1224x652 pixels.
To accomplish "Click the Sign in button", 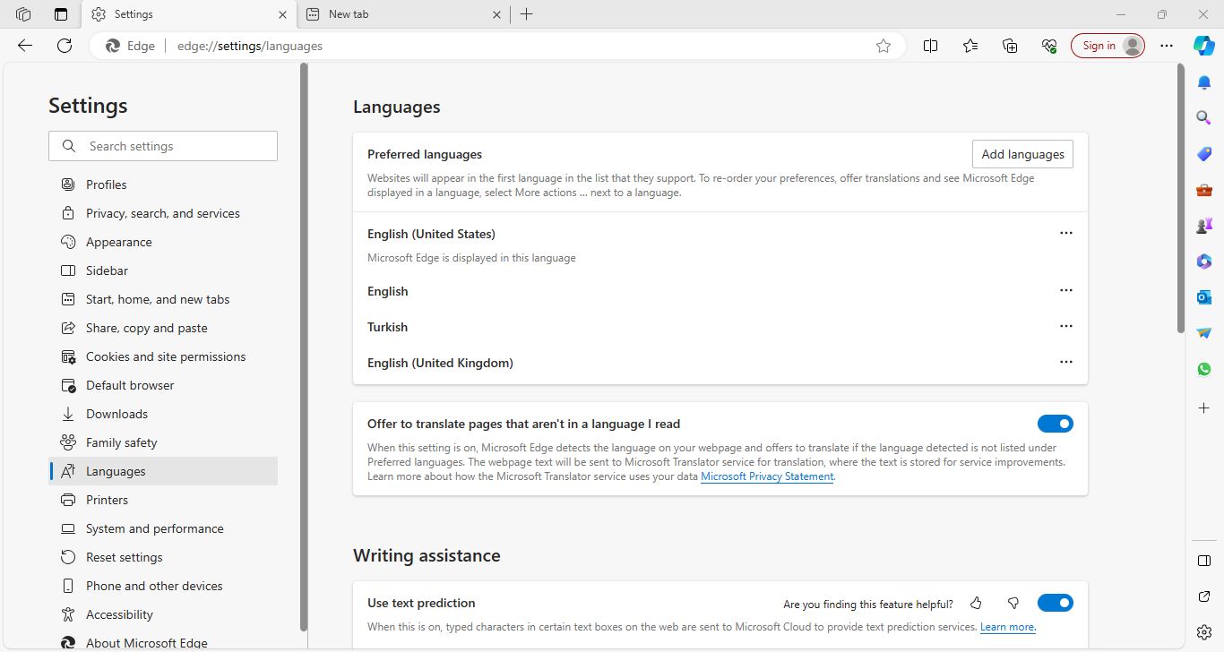I will pos(1108,46).
